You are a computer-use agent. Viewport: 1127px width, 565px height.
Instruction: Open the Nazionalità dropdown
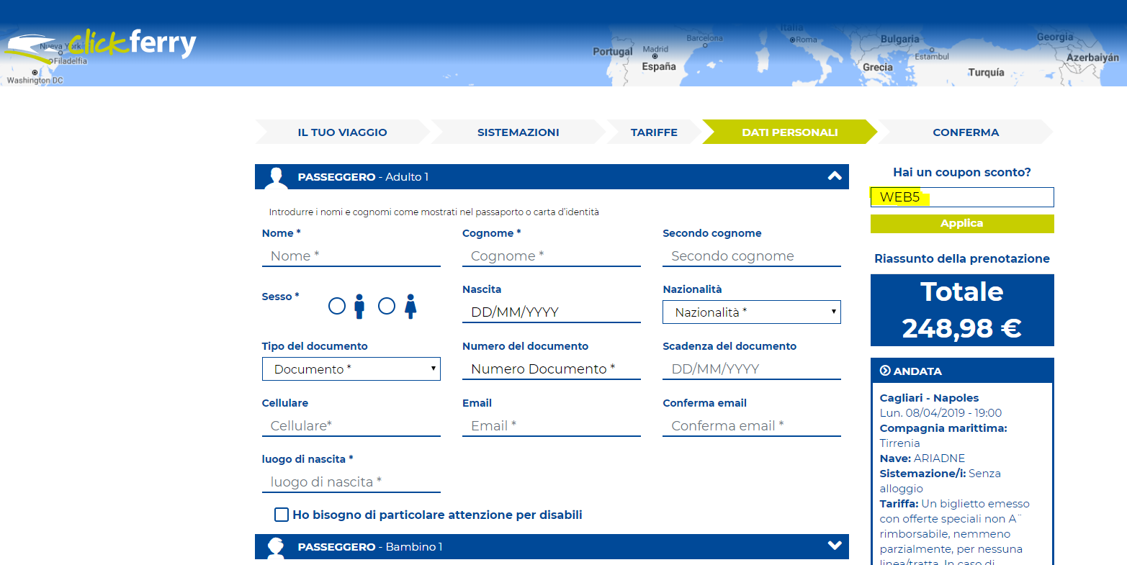coord(752,312)
